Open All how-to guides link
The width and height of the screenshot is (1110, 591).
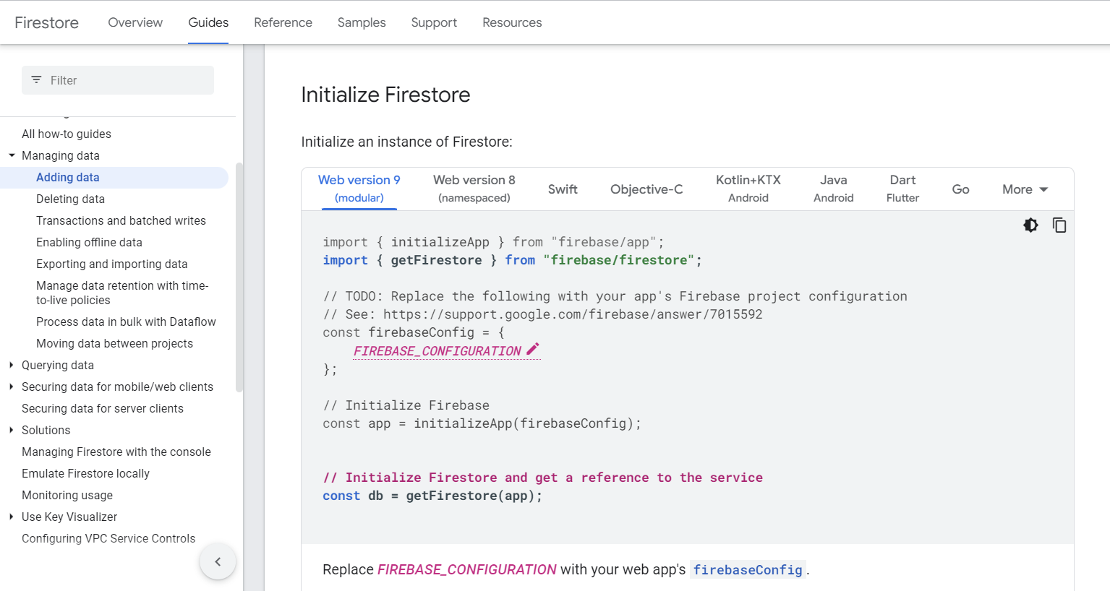tap(67, 134)
